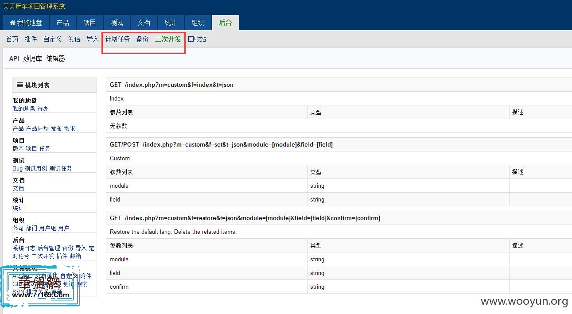Open the 产品 main tab
572x314 pixels.
[62, 23]
